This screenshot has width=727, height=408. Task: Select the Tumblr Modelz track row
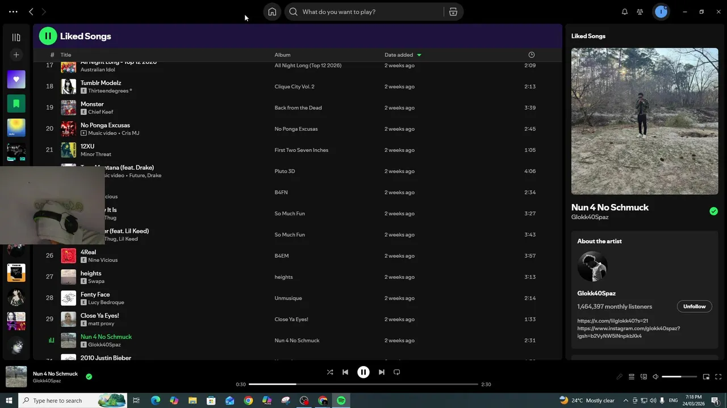(297, 87)
